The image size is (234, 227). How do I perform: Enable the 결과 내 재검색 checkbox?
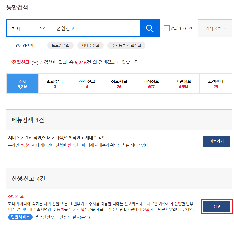click(x=166, y=28)
